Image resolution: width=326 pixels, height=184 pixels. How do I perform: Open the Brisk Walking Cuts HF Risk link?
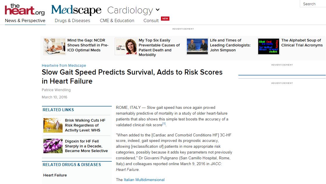[85, 125]
